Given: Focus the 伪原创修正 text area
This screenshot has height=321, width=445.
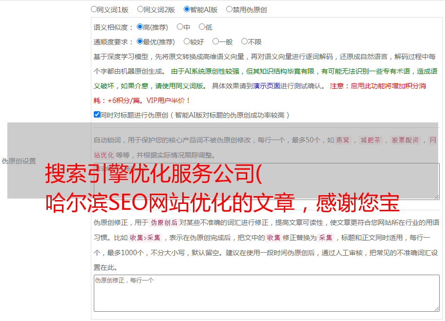Looking at the screenshot, I should (266, 293).
